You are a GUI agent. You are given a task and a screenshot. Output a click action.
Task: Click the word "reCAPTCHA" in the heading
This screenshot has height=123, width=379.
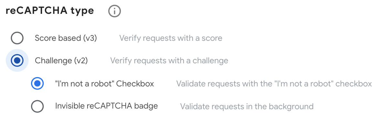pos(36,10)
